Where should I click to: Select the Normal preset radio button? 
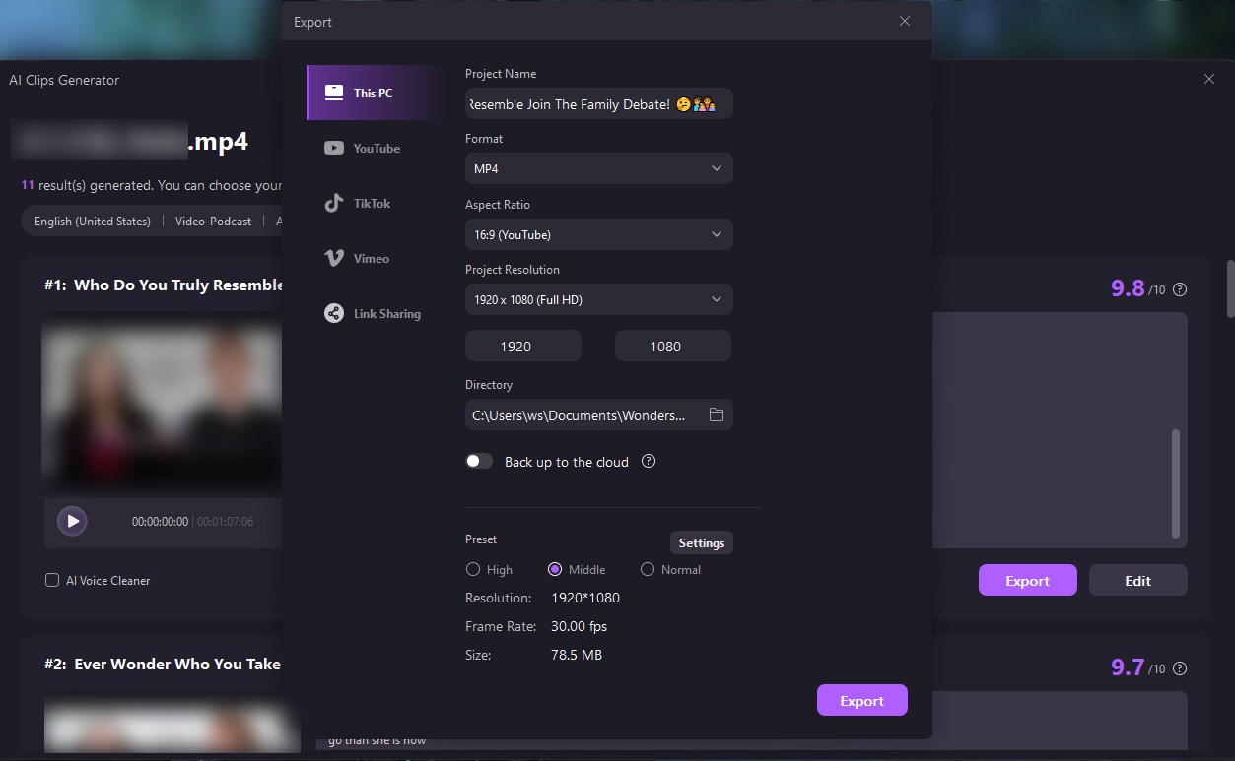(x=648, y=569)
